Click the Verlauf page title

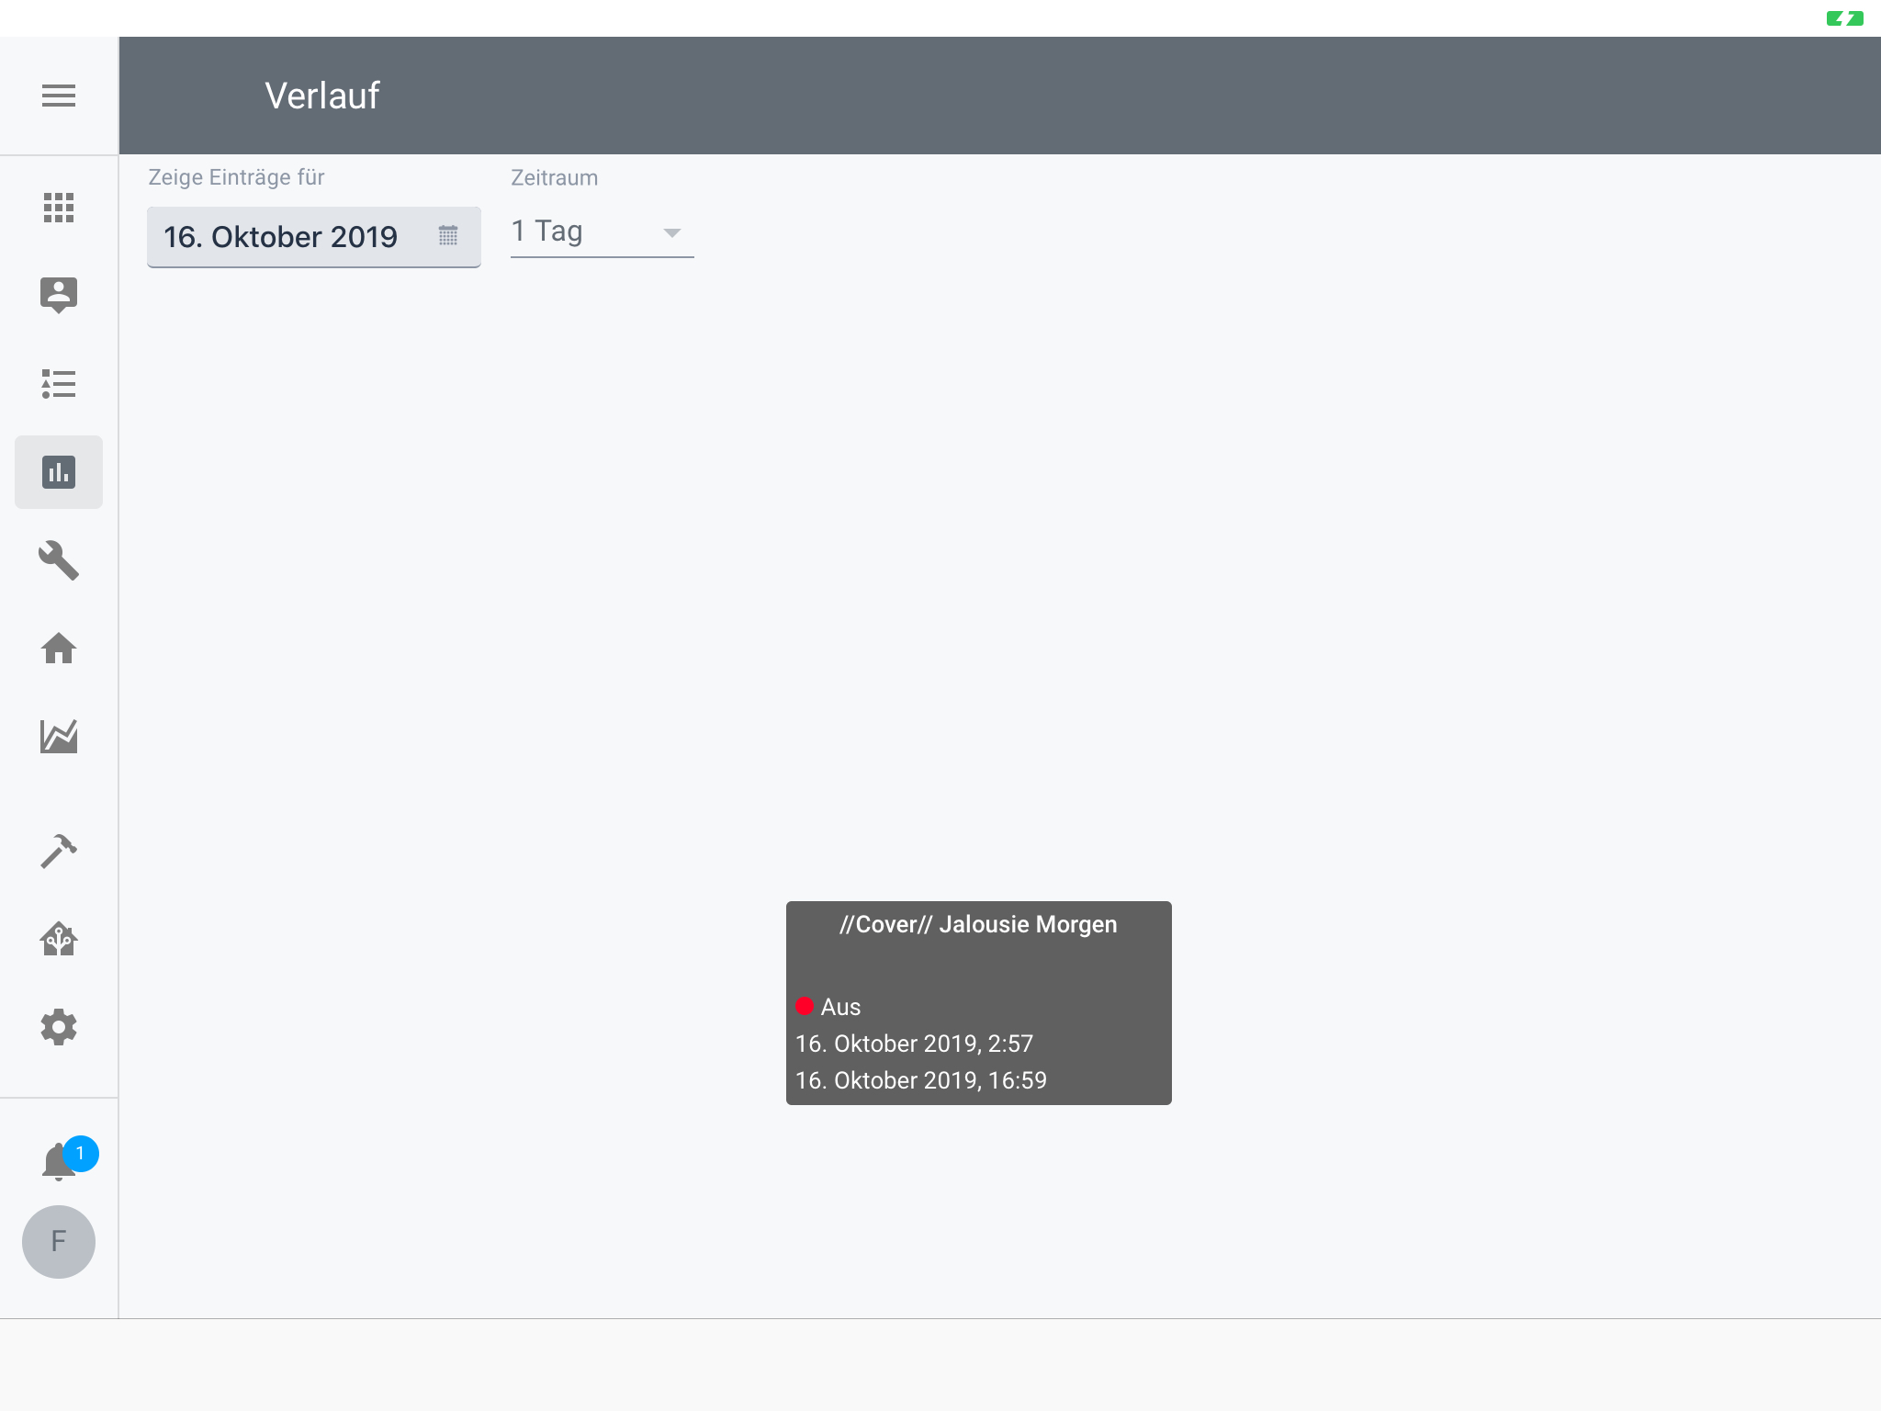(322, 96)
